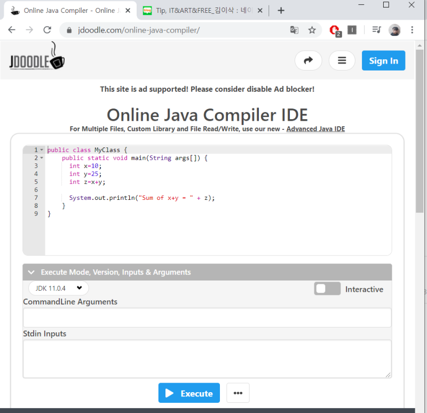Open the red ad blocker extension icon
This screenshot has width=427, height=413.
click(335, 30)
